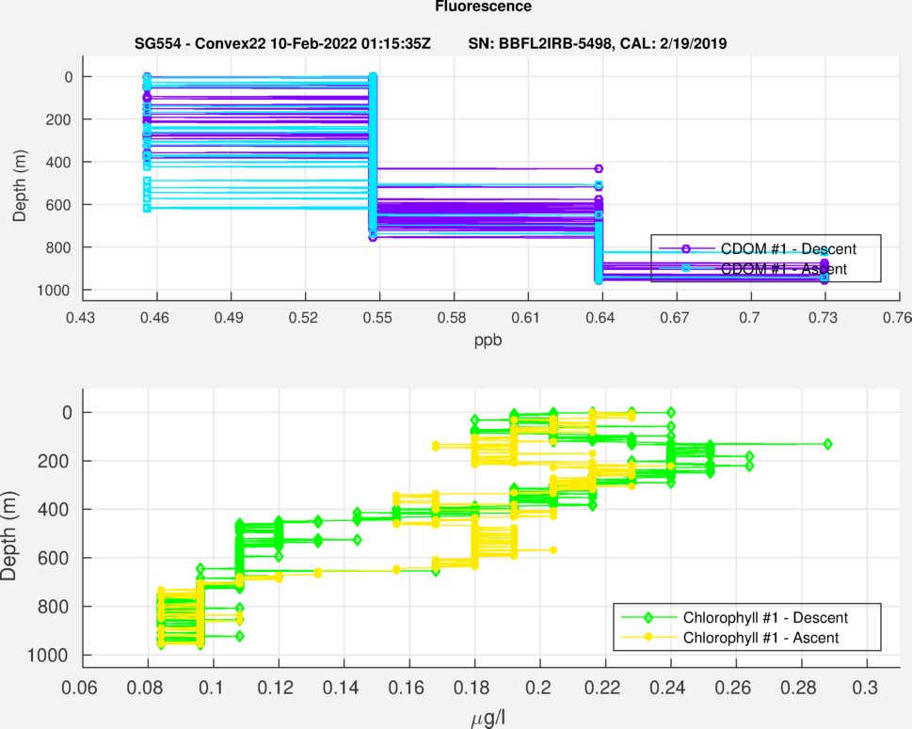The height and width of the screenshot is (729, 912).
Task: Click the "0.67" tick on ppb axis
Action: [675, 317]
